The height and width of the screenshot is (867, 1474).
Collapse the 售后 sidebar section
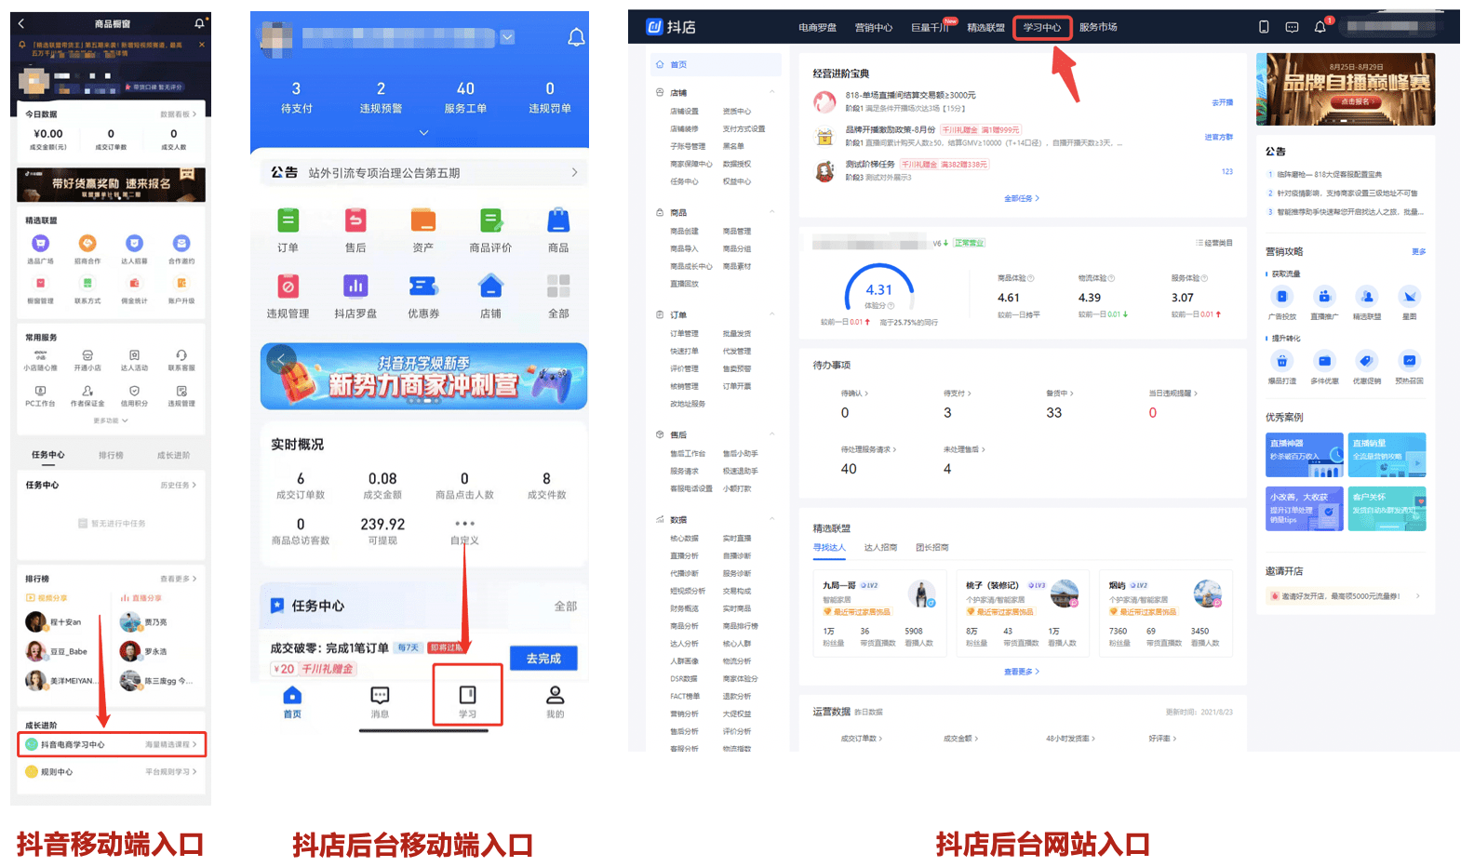pos(771,434)
